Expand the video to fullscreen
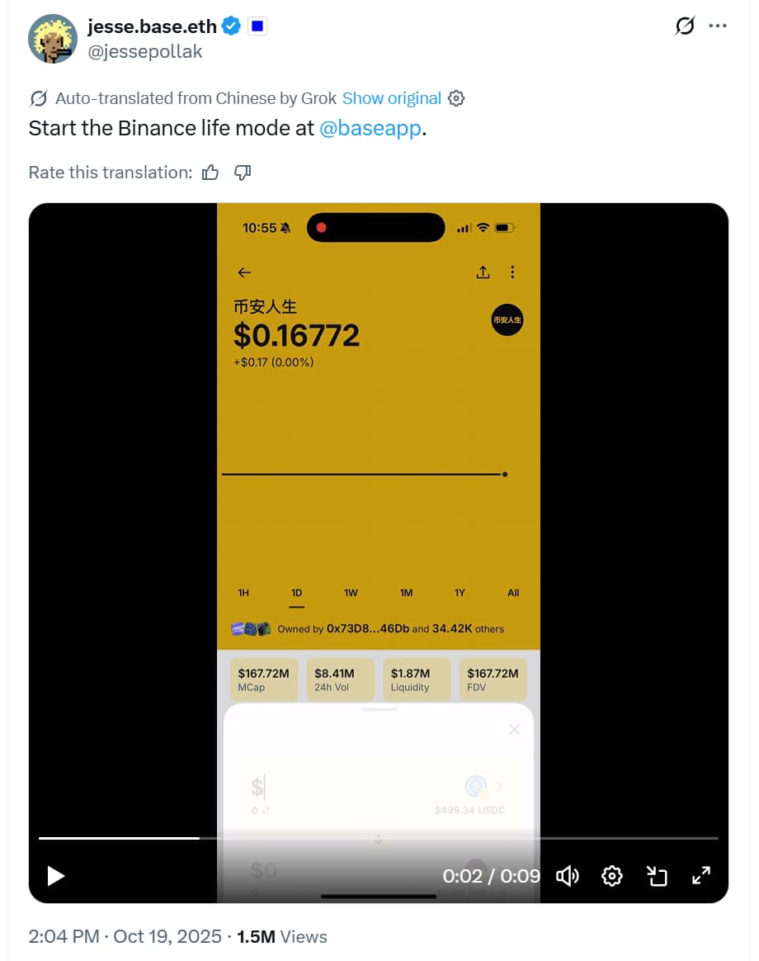The height and width of the screenshot is (961, 759). coord(701,876)
